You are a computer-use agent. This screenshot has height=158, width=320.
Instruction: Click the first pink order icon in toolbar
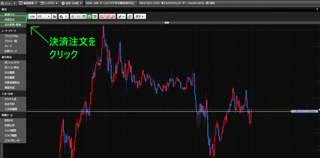click(102, 16)
